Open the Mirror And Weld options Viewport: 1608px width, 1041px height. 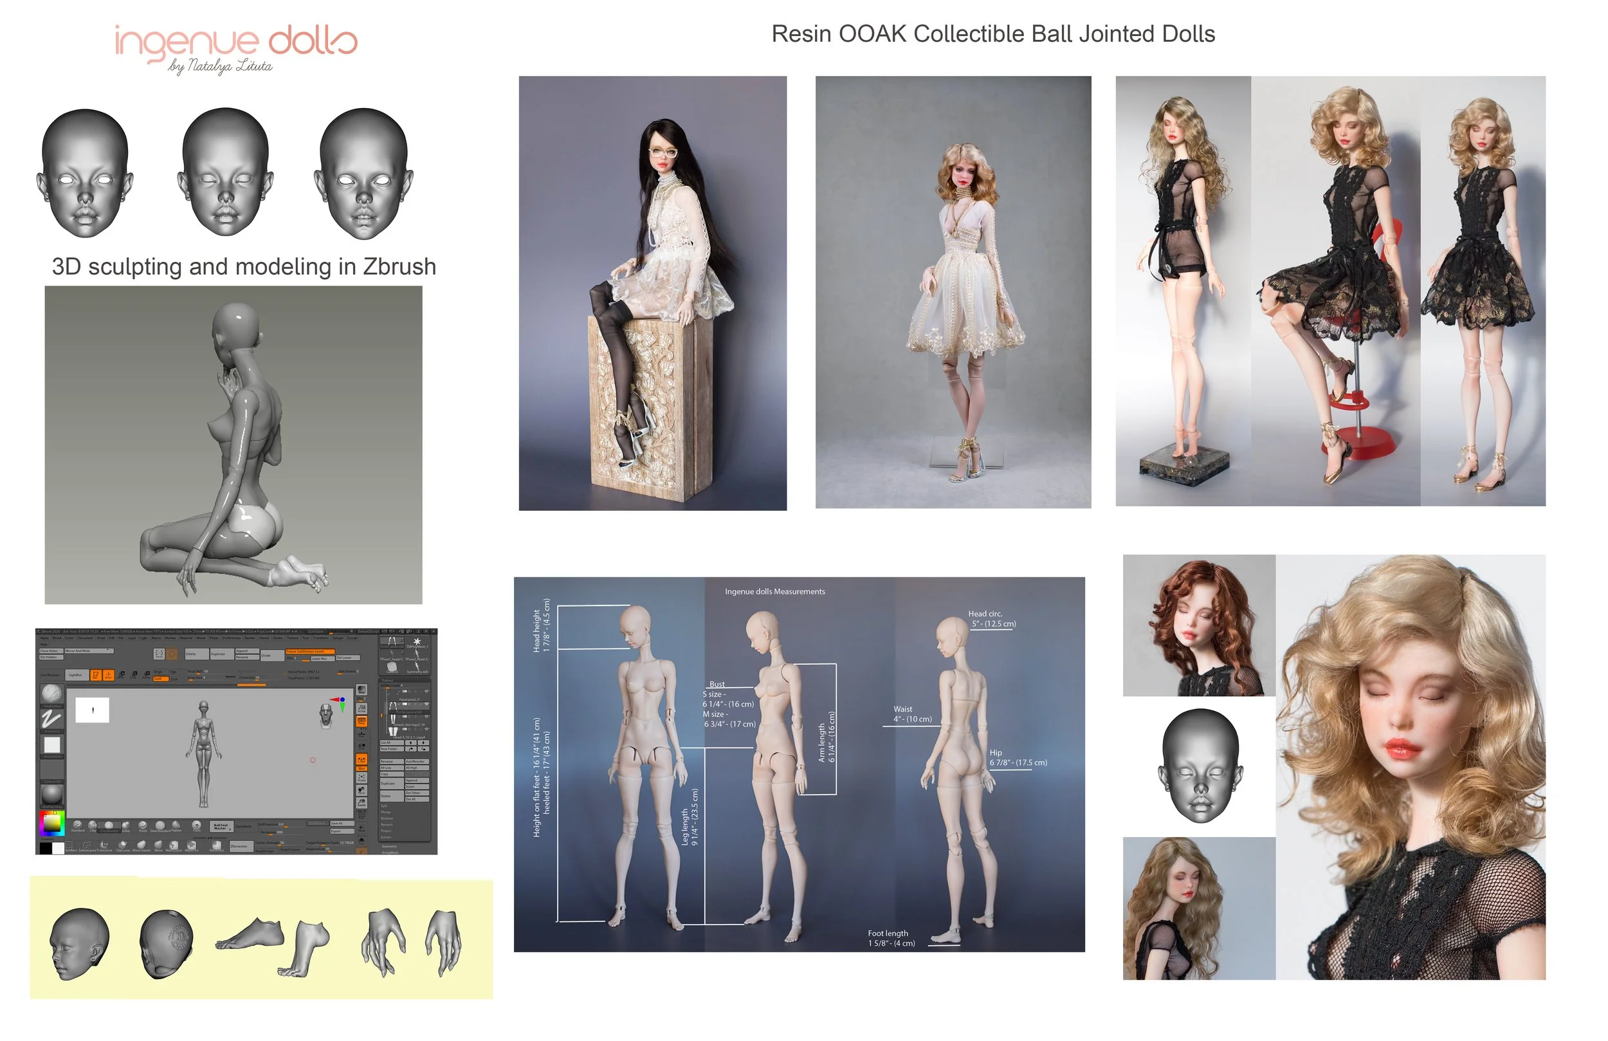point(89,651)
